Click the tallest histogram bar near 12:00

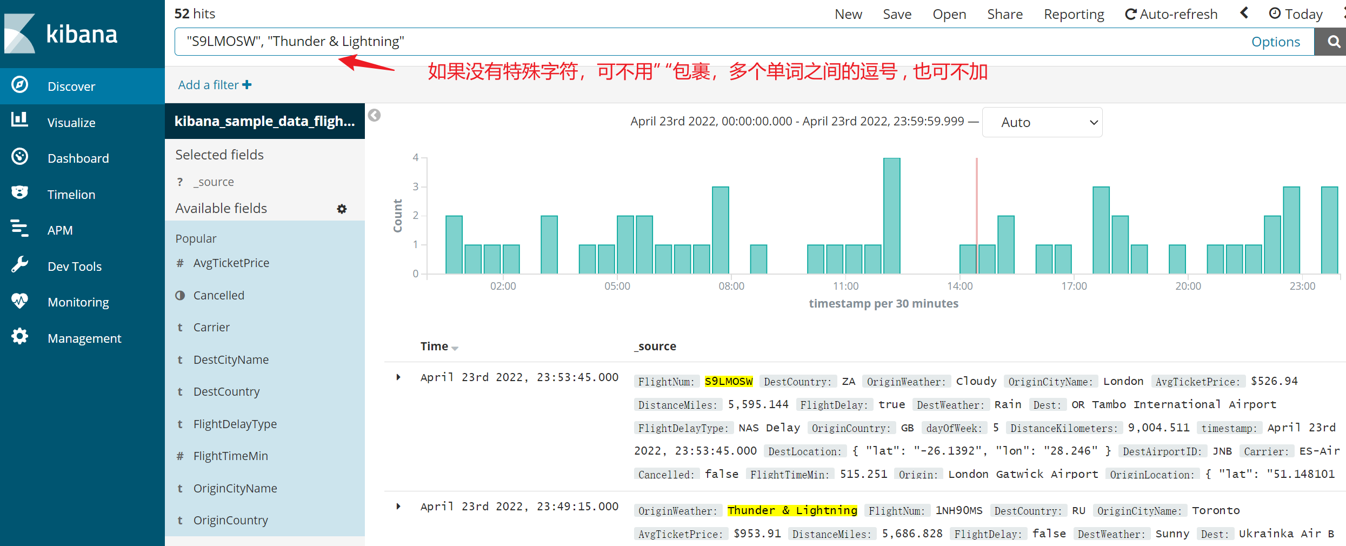pyautogui.click(x=891, y=215)
